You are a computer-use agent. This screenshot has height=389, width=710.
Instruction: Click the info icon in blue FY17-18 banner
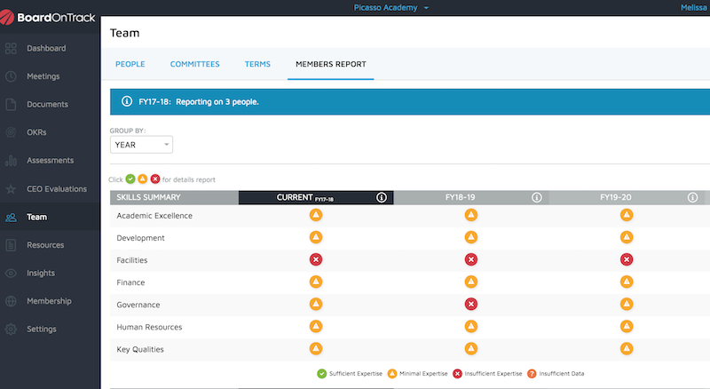(x=127, y=101)
